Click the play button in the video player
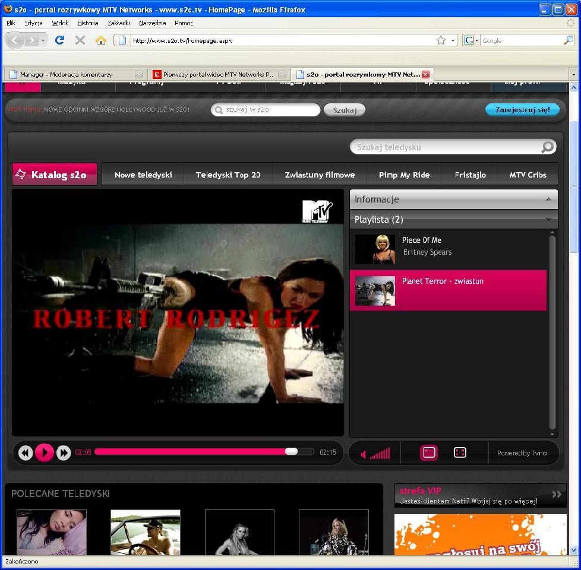Screen dimensions: 581x570 pos(45,452)
